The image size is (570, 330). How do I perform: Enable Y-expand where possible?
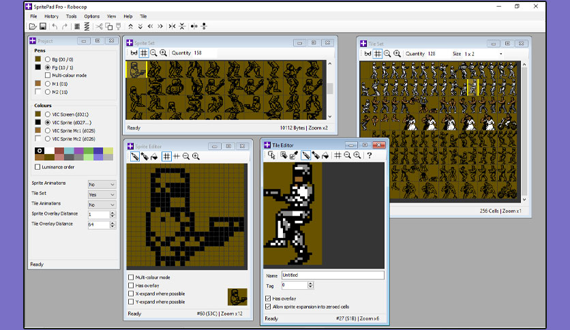coord(131,301)
